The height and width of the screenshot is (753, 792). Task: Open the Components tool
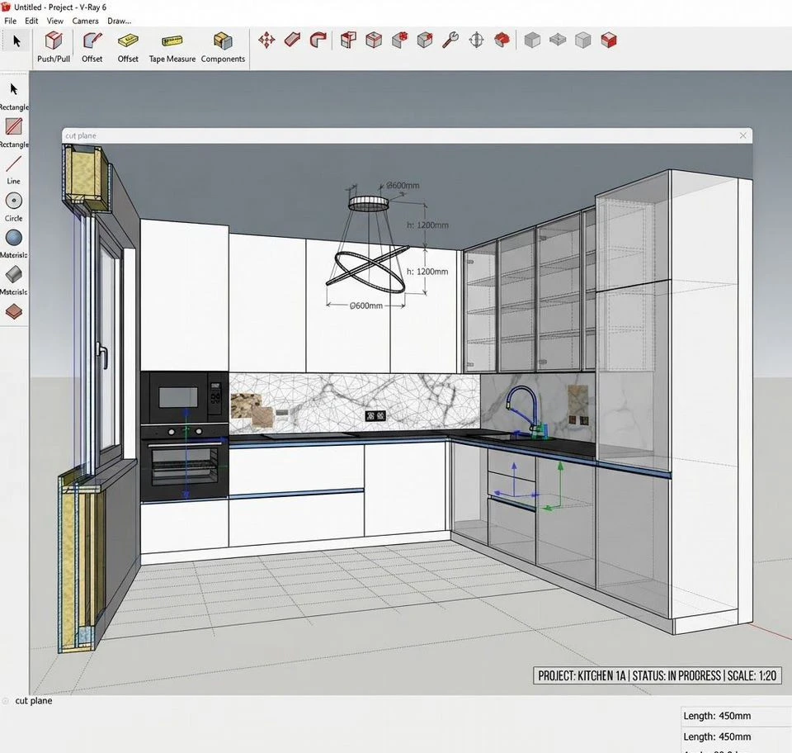pos(223,46)
